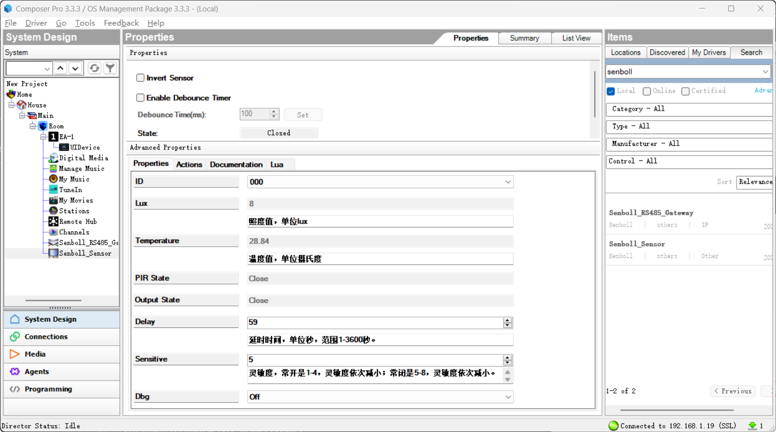Open the Actions tab in Advanced Properties

pyautogui.click(x=189, y=164)
